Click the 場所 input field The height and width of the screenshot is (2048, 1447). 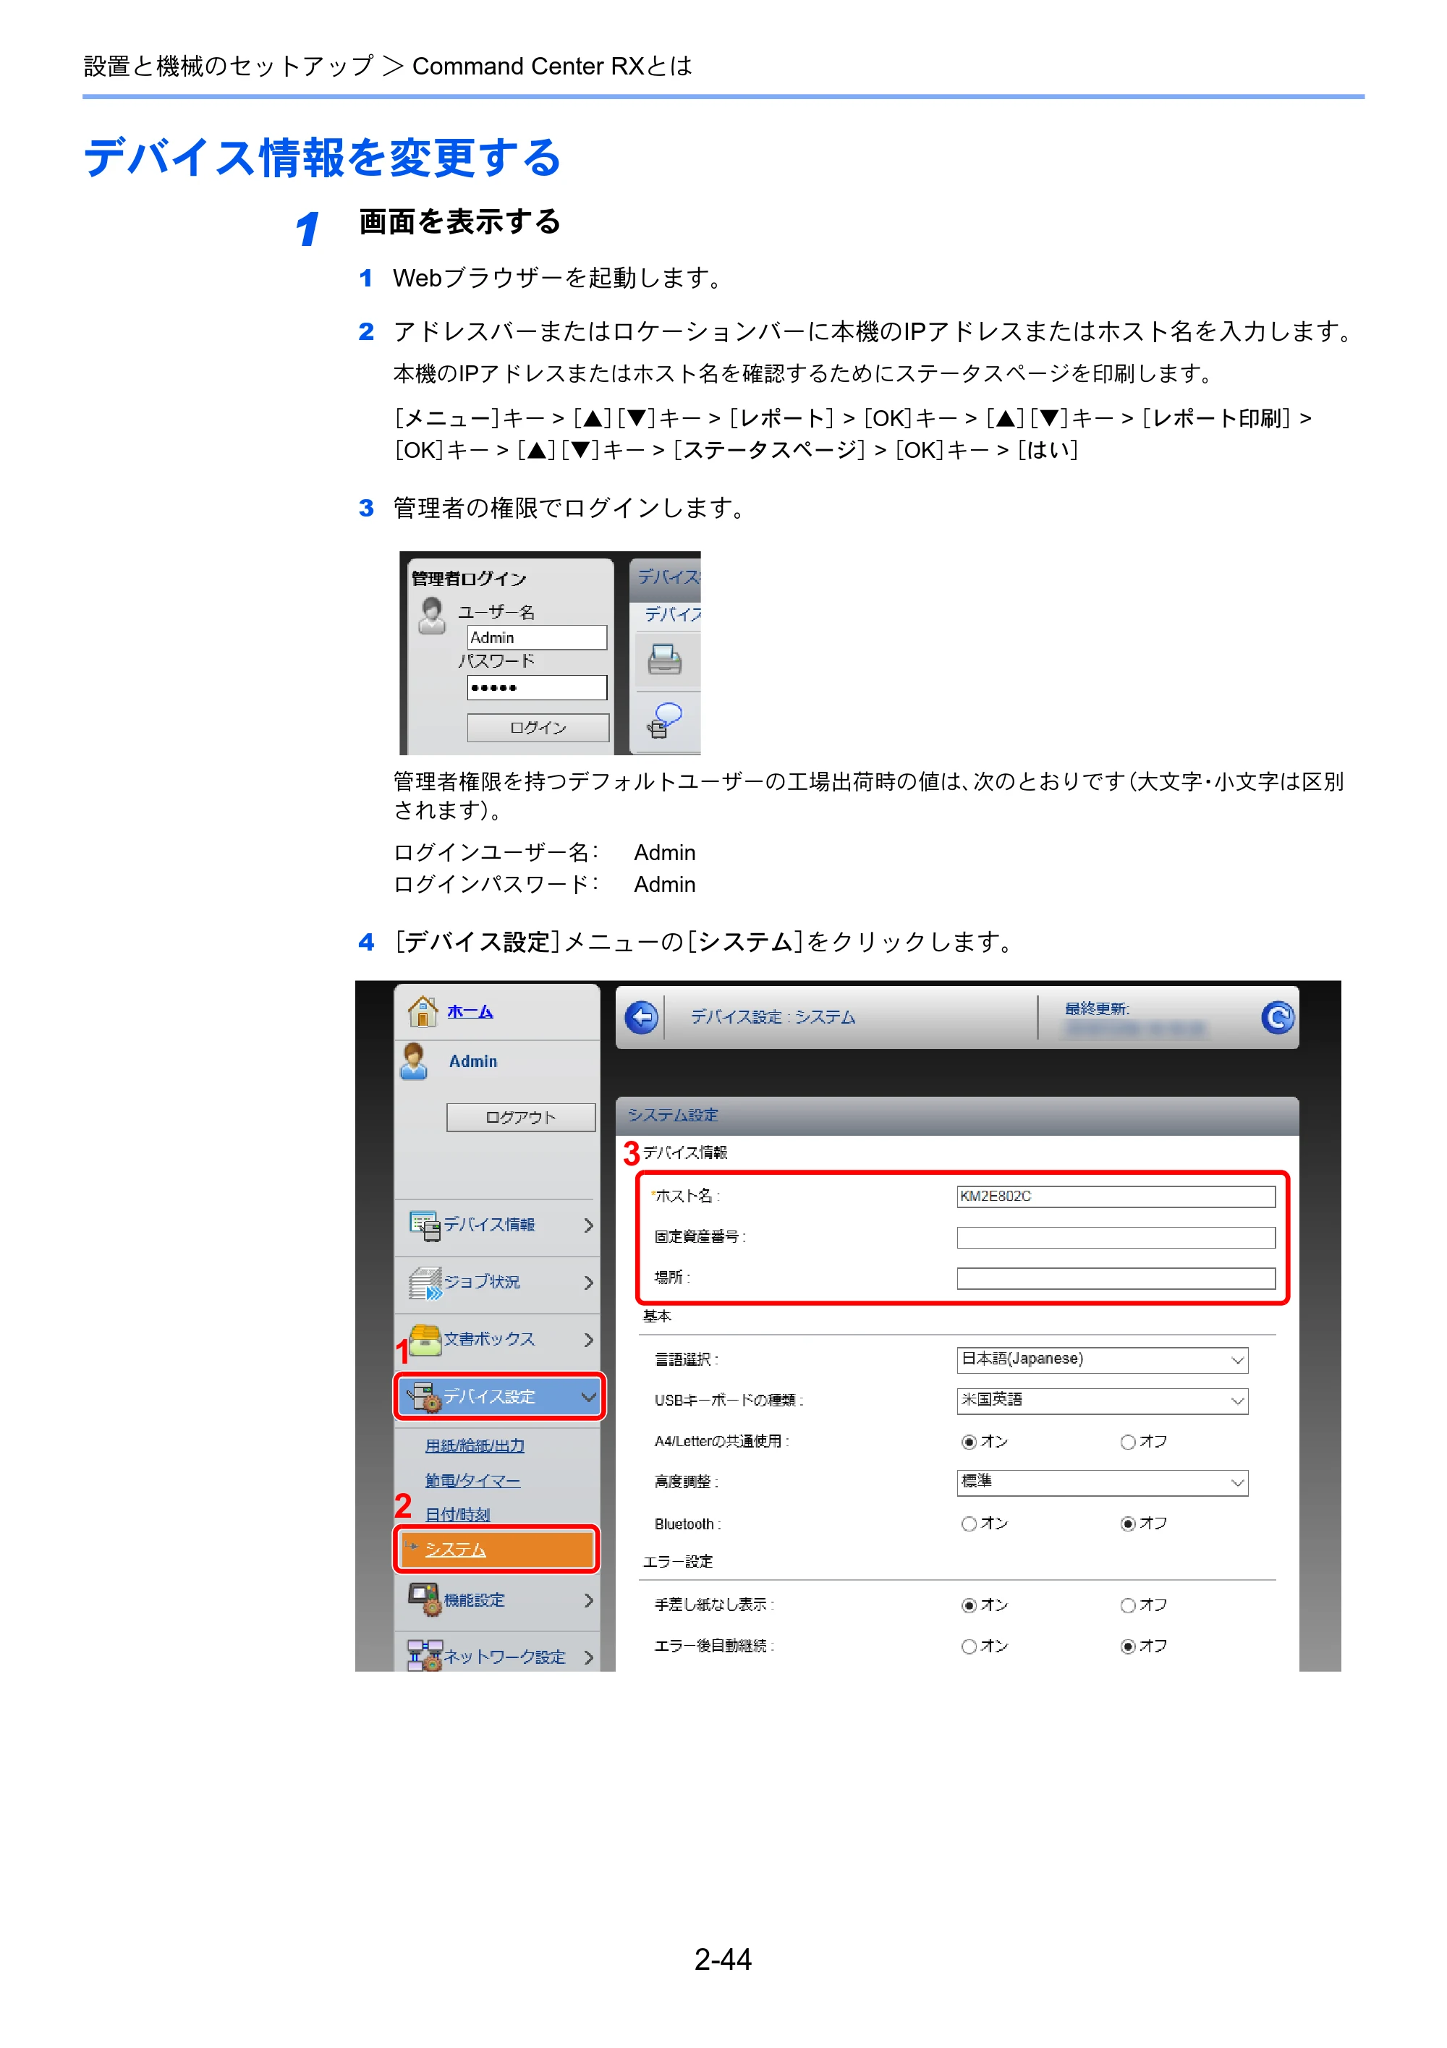click(1115, 1278)
